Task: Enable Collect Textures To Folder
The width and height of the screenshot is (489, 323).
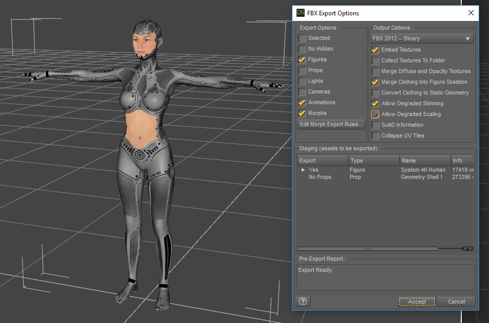Action: coord(376,61)
